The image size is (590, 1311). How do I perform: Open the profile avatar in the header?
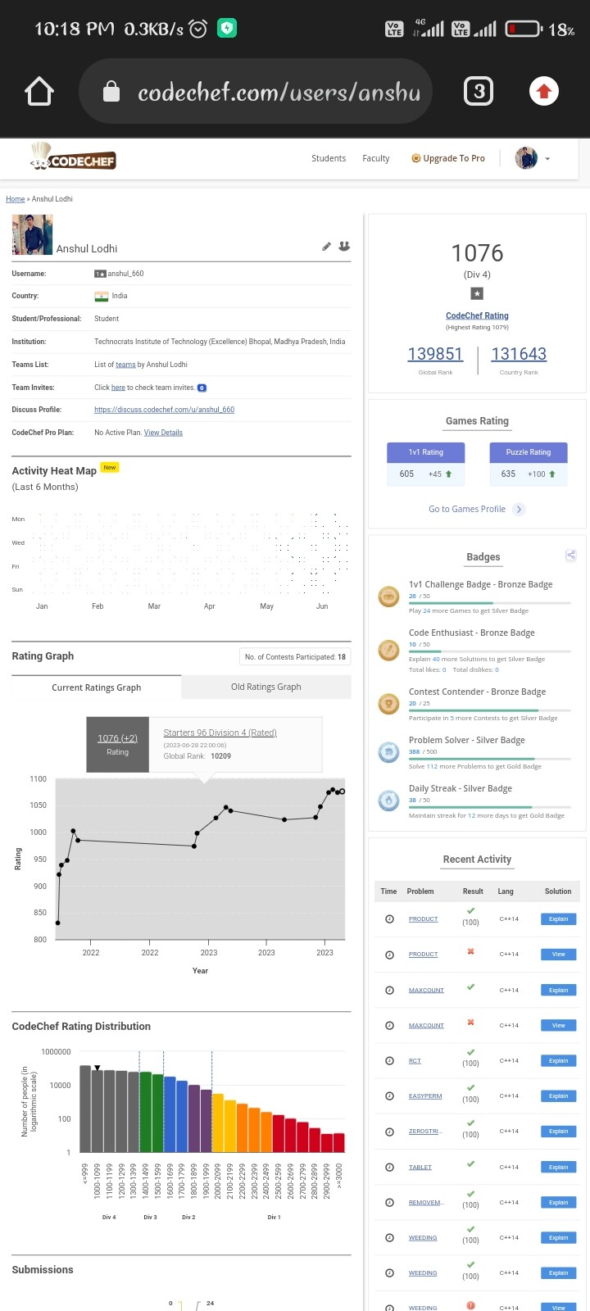[526, 158]
